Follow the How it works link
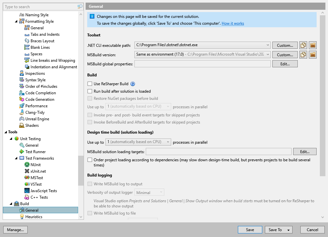 pyautogui.click(x=233, y=23)
